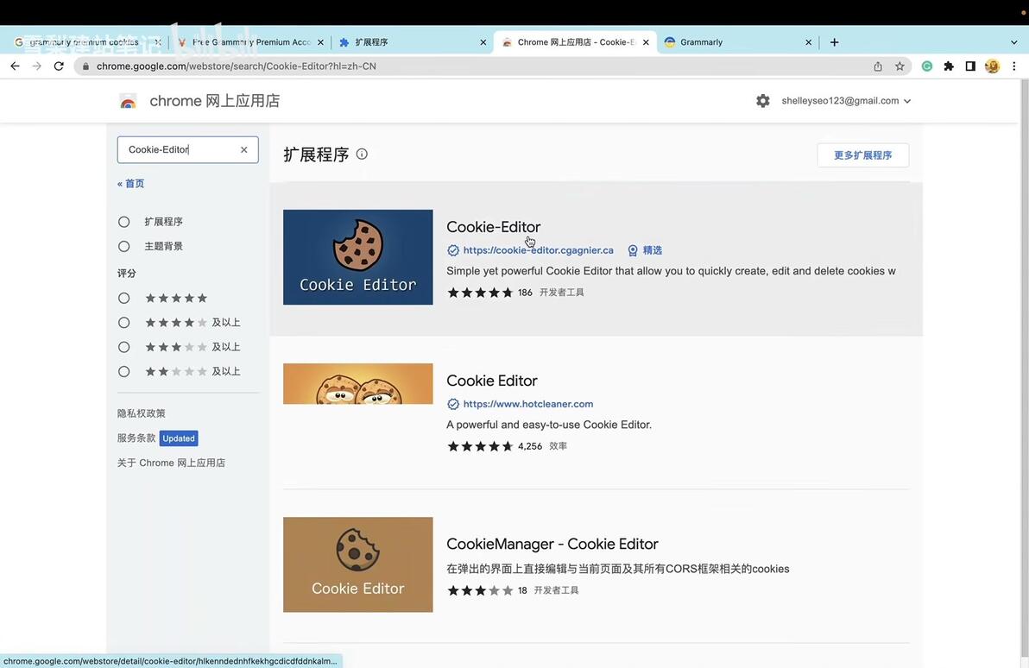Viewport: 1029px width, 668px height.
Task: Click the lock icon in address bar
Action: point(85,66)
